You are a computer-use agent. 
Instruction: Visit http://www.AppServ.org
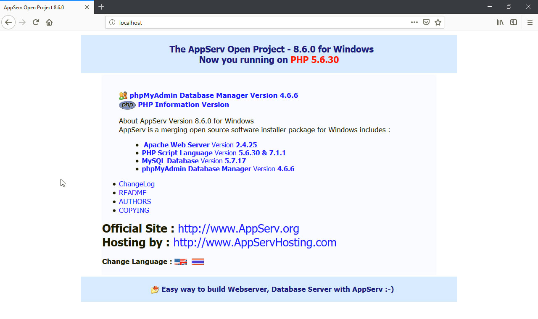tap(238, 228)
